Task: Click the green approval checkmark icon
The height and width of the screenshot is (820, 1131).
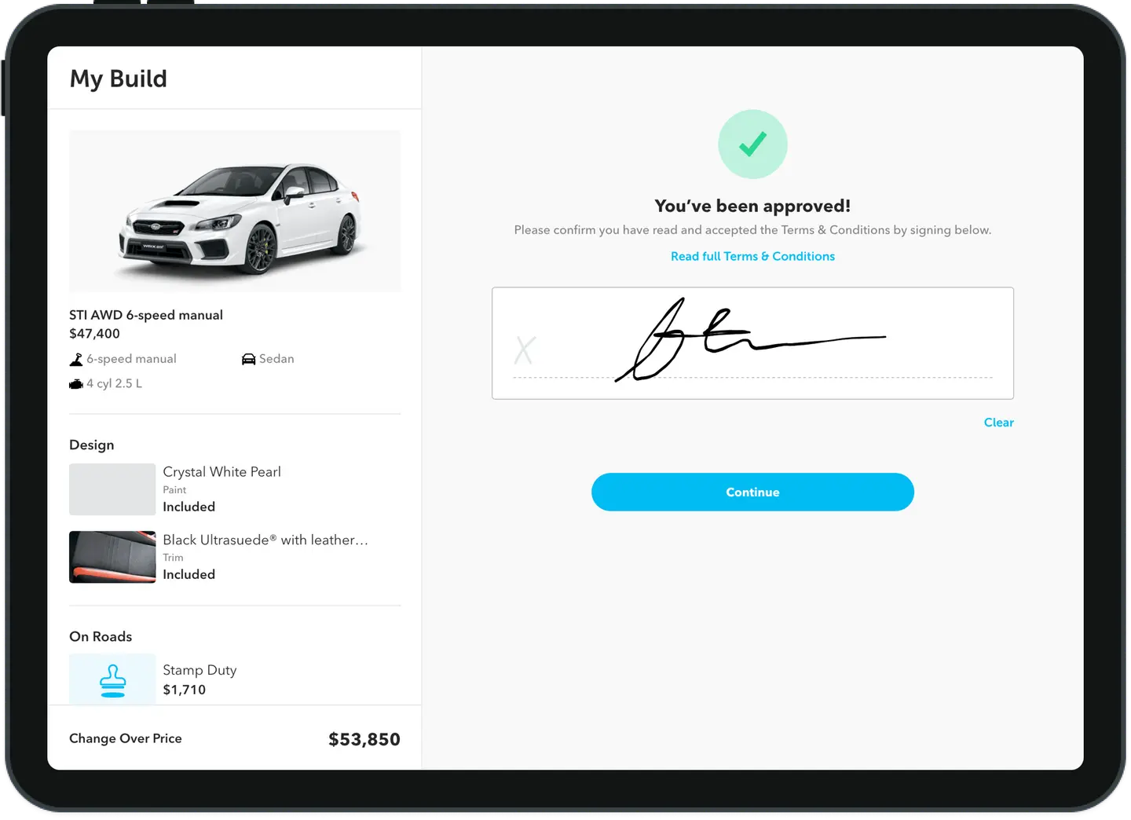Action: point(752,145)
